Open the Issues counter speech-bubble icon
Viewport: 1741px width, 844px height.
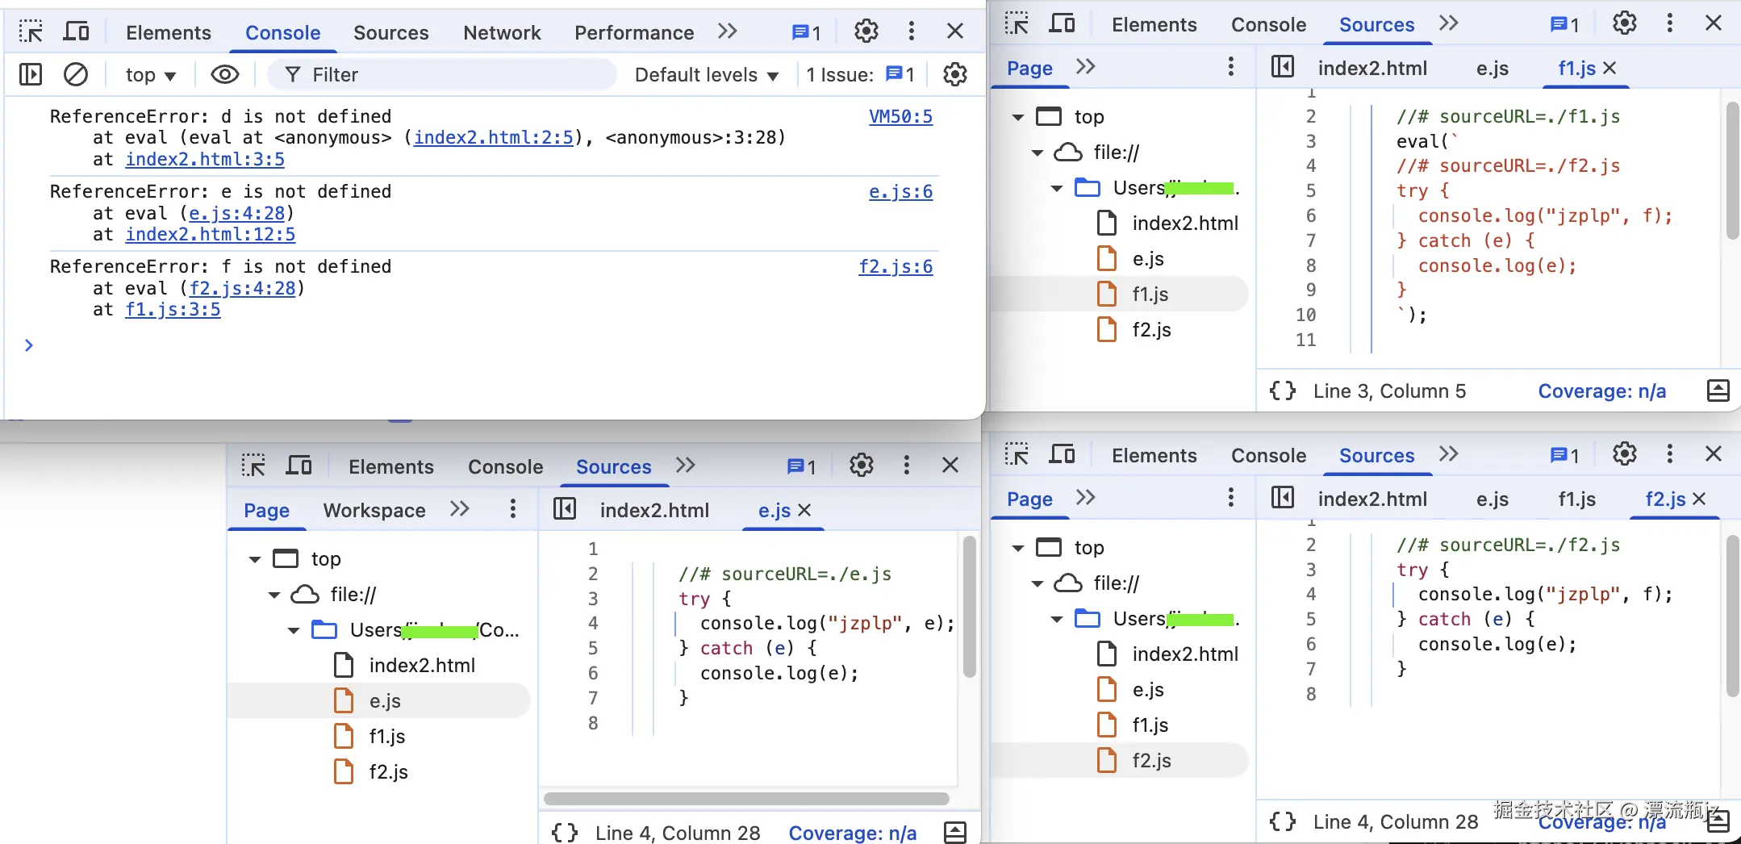tap(801, 31)
